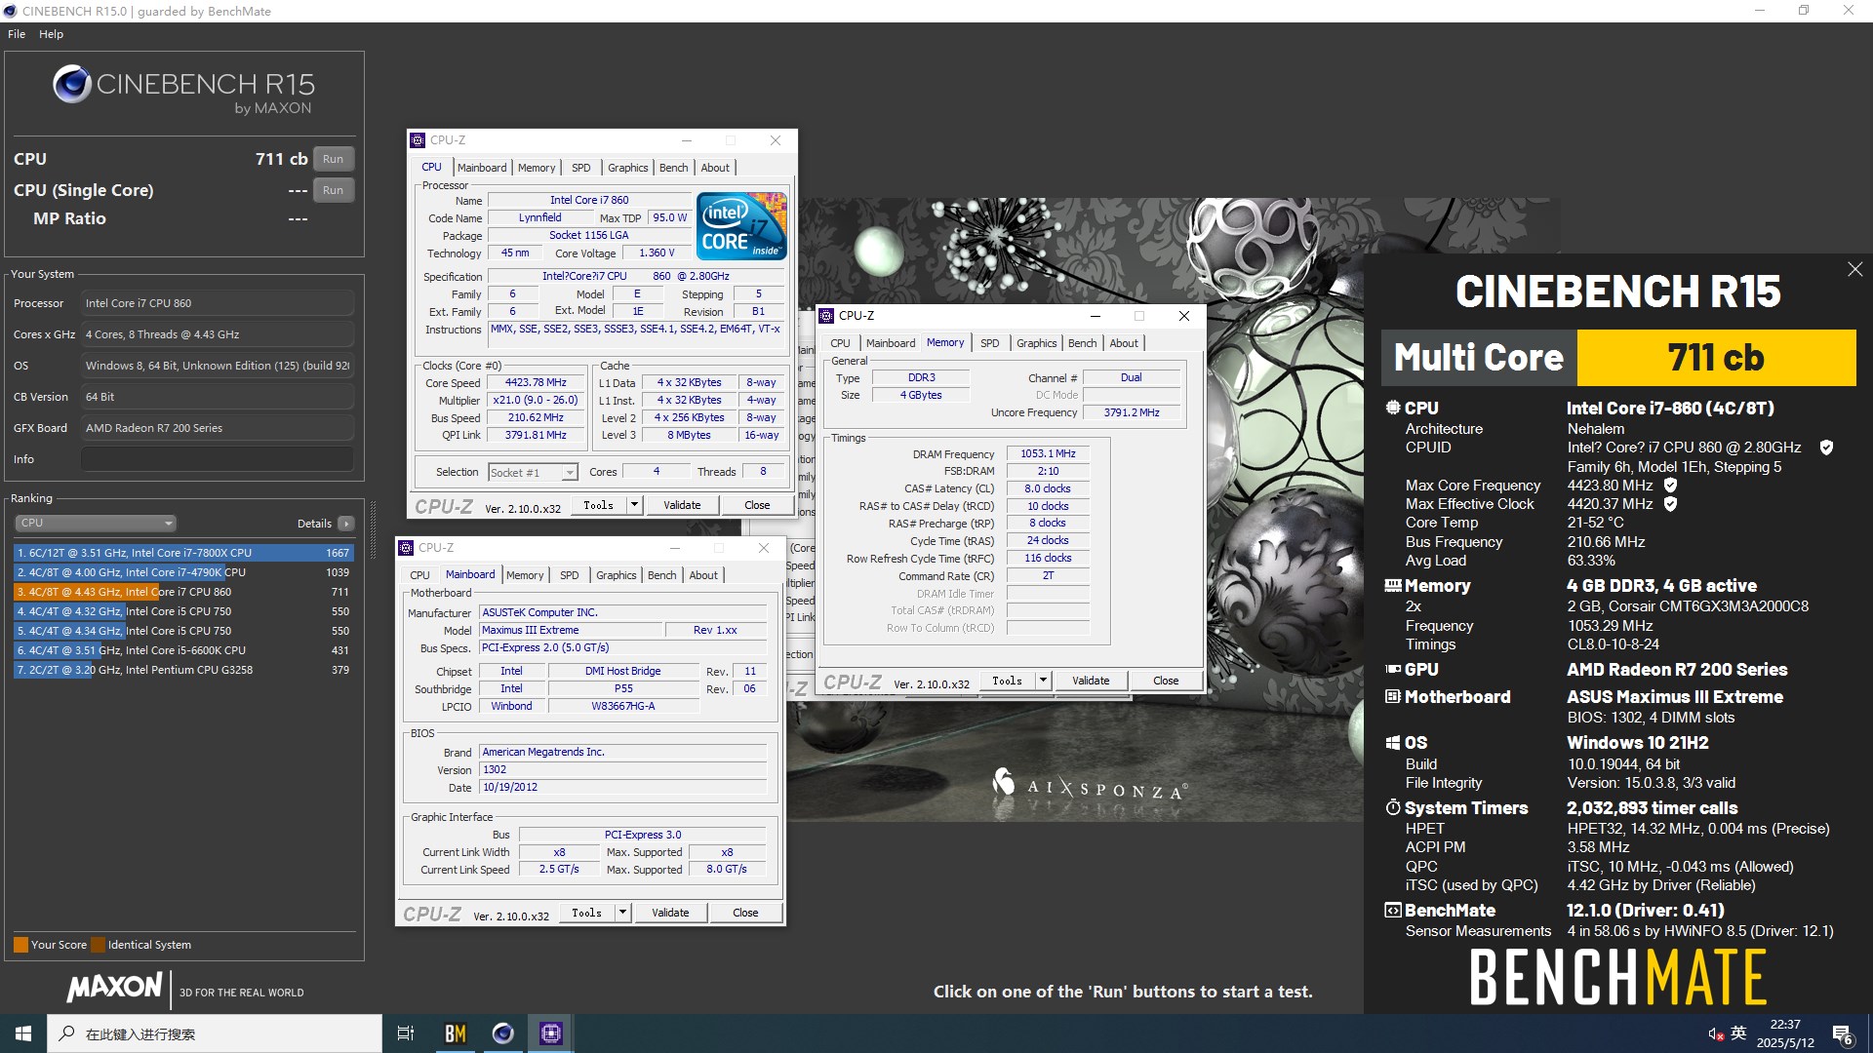Switch to the Mainboard tab in the CPU-Z CPU window

pyautogui.click(x=481, y=168)
